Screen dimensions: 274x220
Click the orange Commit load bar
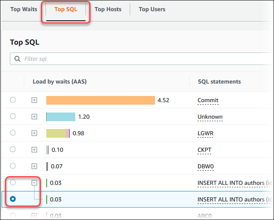click(x=100, y=100)
